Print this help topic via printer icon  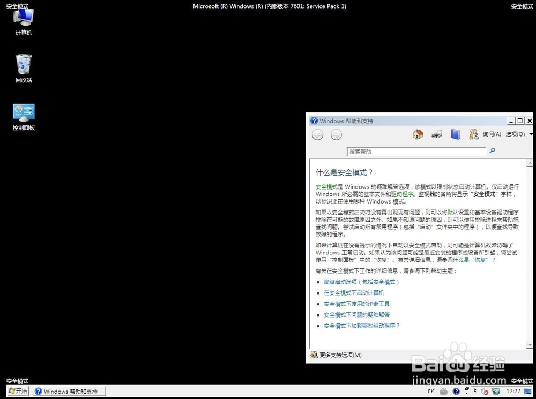pyautogui.click(x=436, y=134)
